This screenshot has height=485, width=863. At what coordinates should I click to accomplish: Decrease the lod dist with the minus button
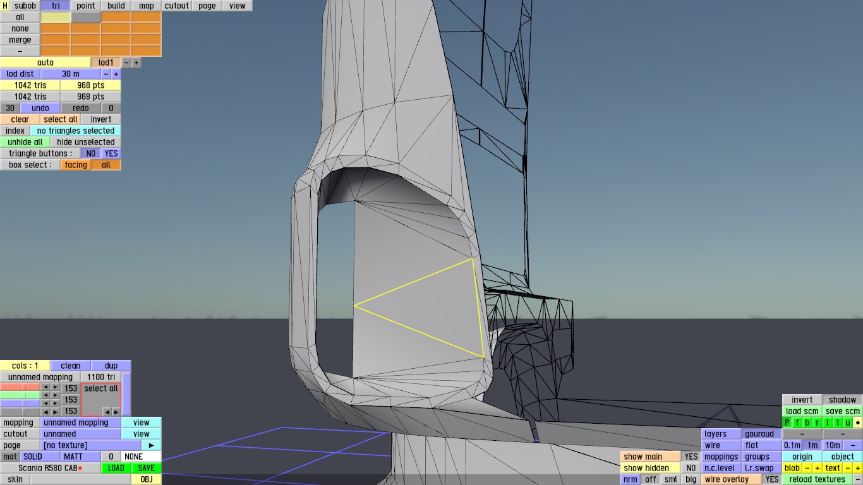tap(106, 74)
